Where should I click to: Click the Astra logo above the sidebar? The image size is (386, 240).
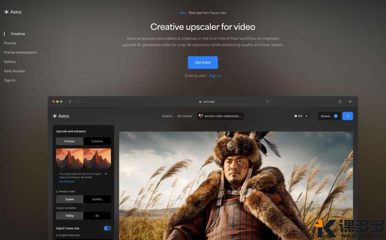(x=13, y=12)
